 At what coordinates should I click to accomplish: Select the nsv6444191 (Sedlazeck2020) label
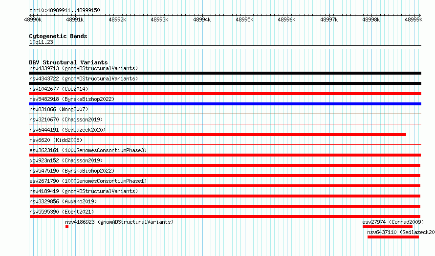coord(67,130)
